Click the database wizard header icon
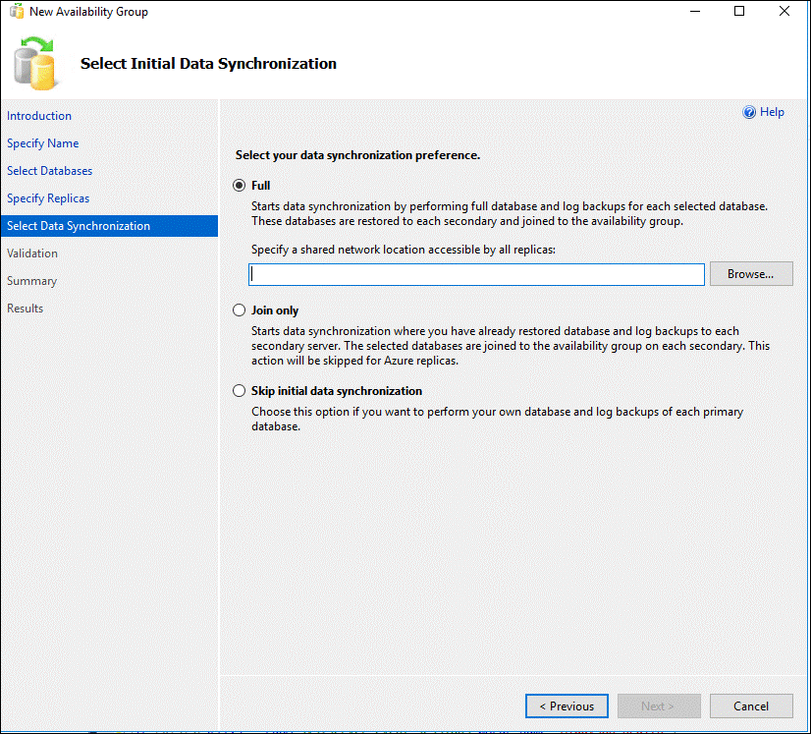 pyautogui.click(x=36, y=63)
